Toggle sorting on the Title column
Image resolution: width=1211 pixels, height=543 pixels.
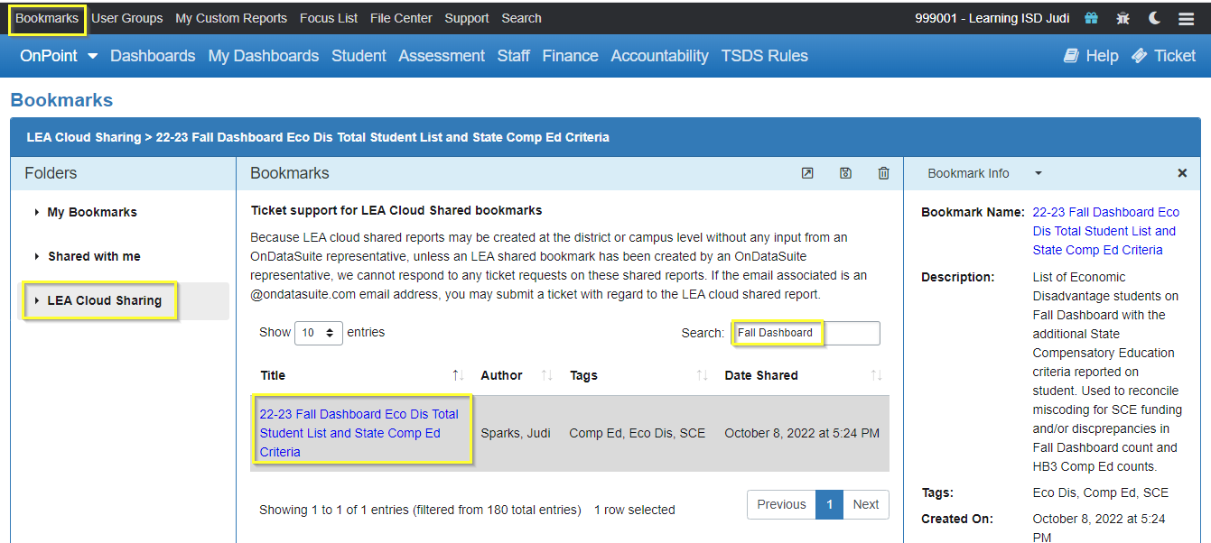458,374
